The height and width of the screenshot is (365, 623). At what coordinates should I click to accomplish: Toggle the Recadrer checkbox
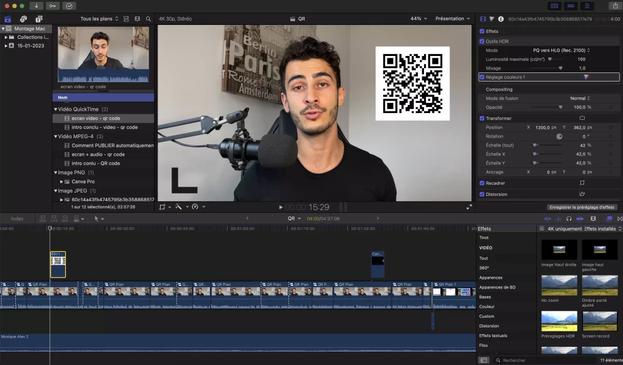click(x=482, y=183)
